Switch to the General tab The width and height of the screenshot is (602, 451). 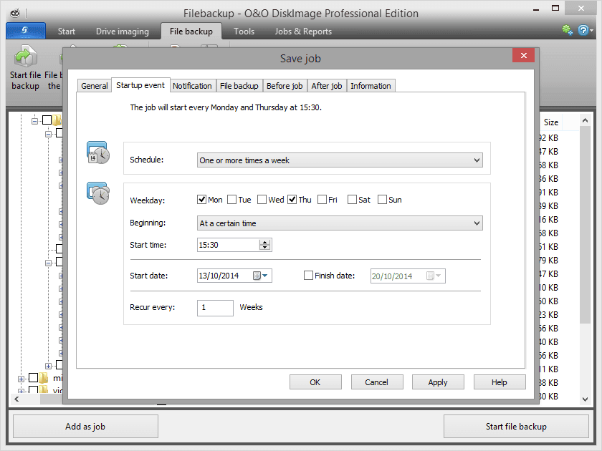95,86
